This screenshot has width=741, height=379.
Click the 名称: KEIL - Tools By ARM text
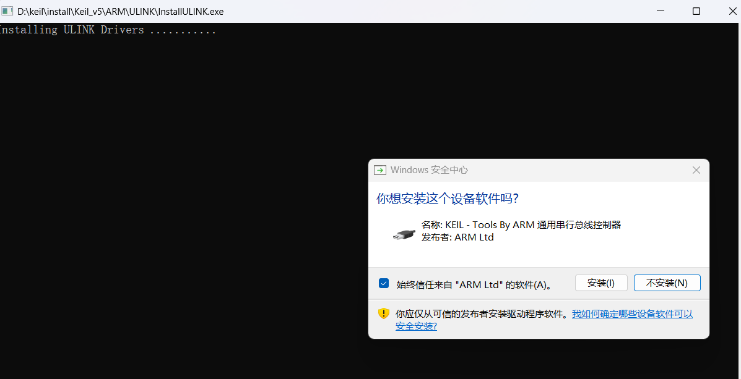coord(521,224)
